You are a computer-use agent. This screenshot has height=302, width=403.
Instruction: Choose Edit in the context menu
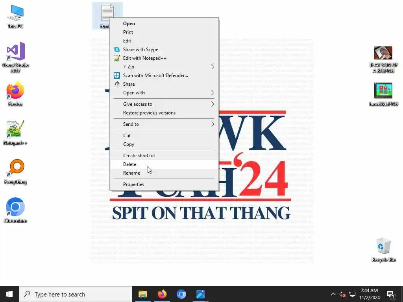164,41
